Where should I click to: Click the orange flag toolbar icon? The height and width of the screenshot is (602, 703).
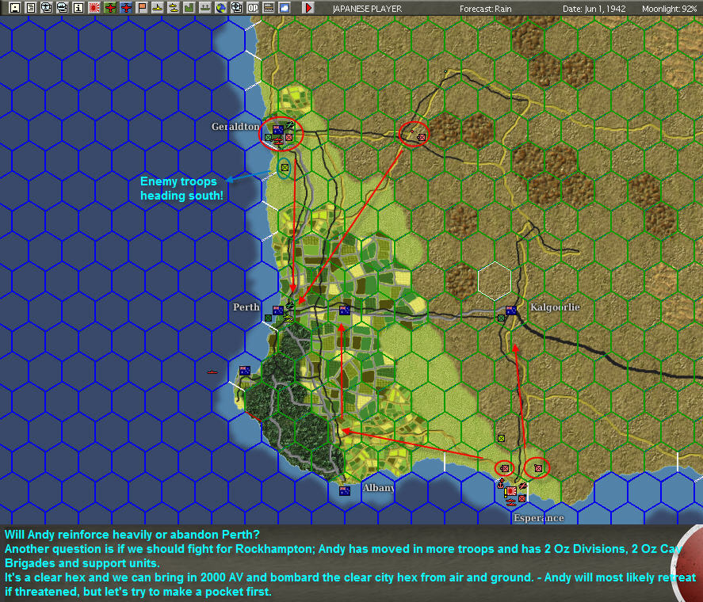click(x=142, y=8)
